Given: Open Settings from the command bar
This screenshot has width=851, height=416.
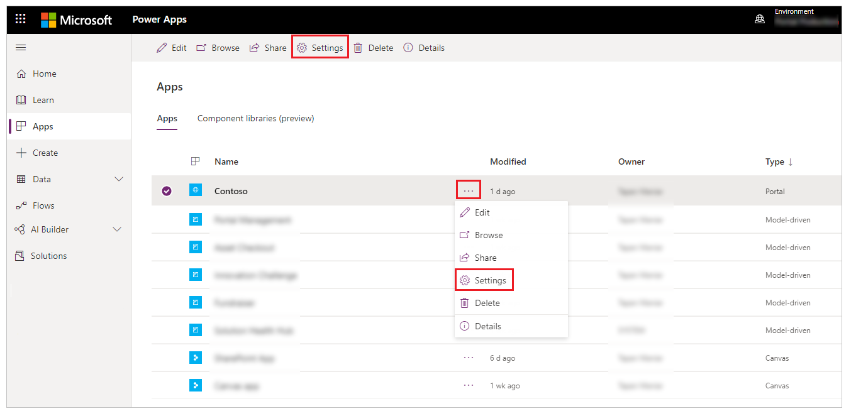Looking at the screenshot, I should click(320, 48).
